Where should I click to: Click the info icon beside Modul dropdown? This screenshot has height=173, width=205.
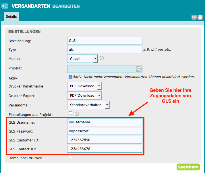[x=102, y=58]
